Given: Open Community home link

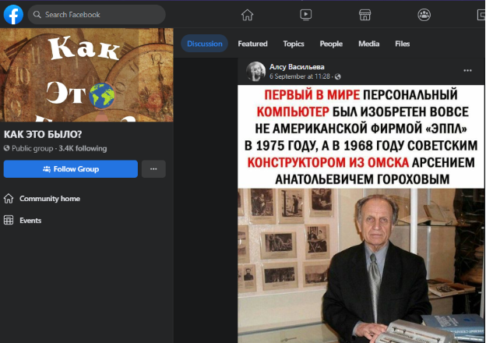Looking at the screenshot, I should click(50, 199).
